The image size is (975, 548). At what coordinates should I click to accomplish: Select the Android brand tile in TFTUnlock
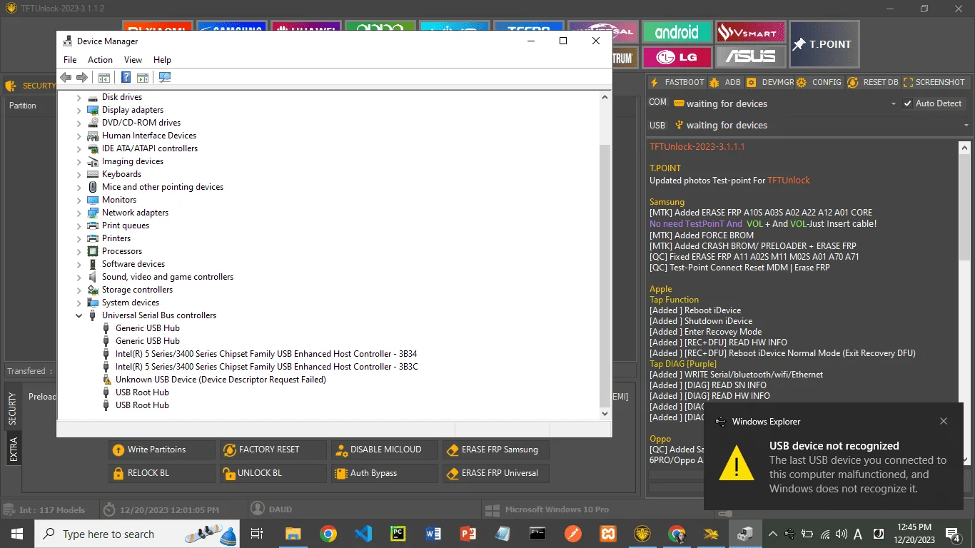(x=677, y=32)
